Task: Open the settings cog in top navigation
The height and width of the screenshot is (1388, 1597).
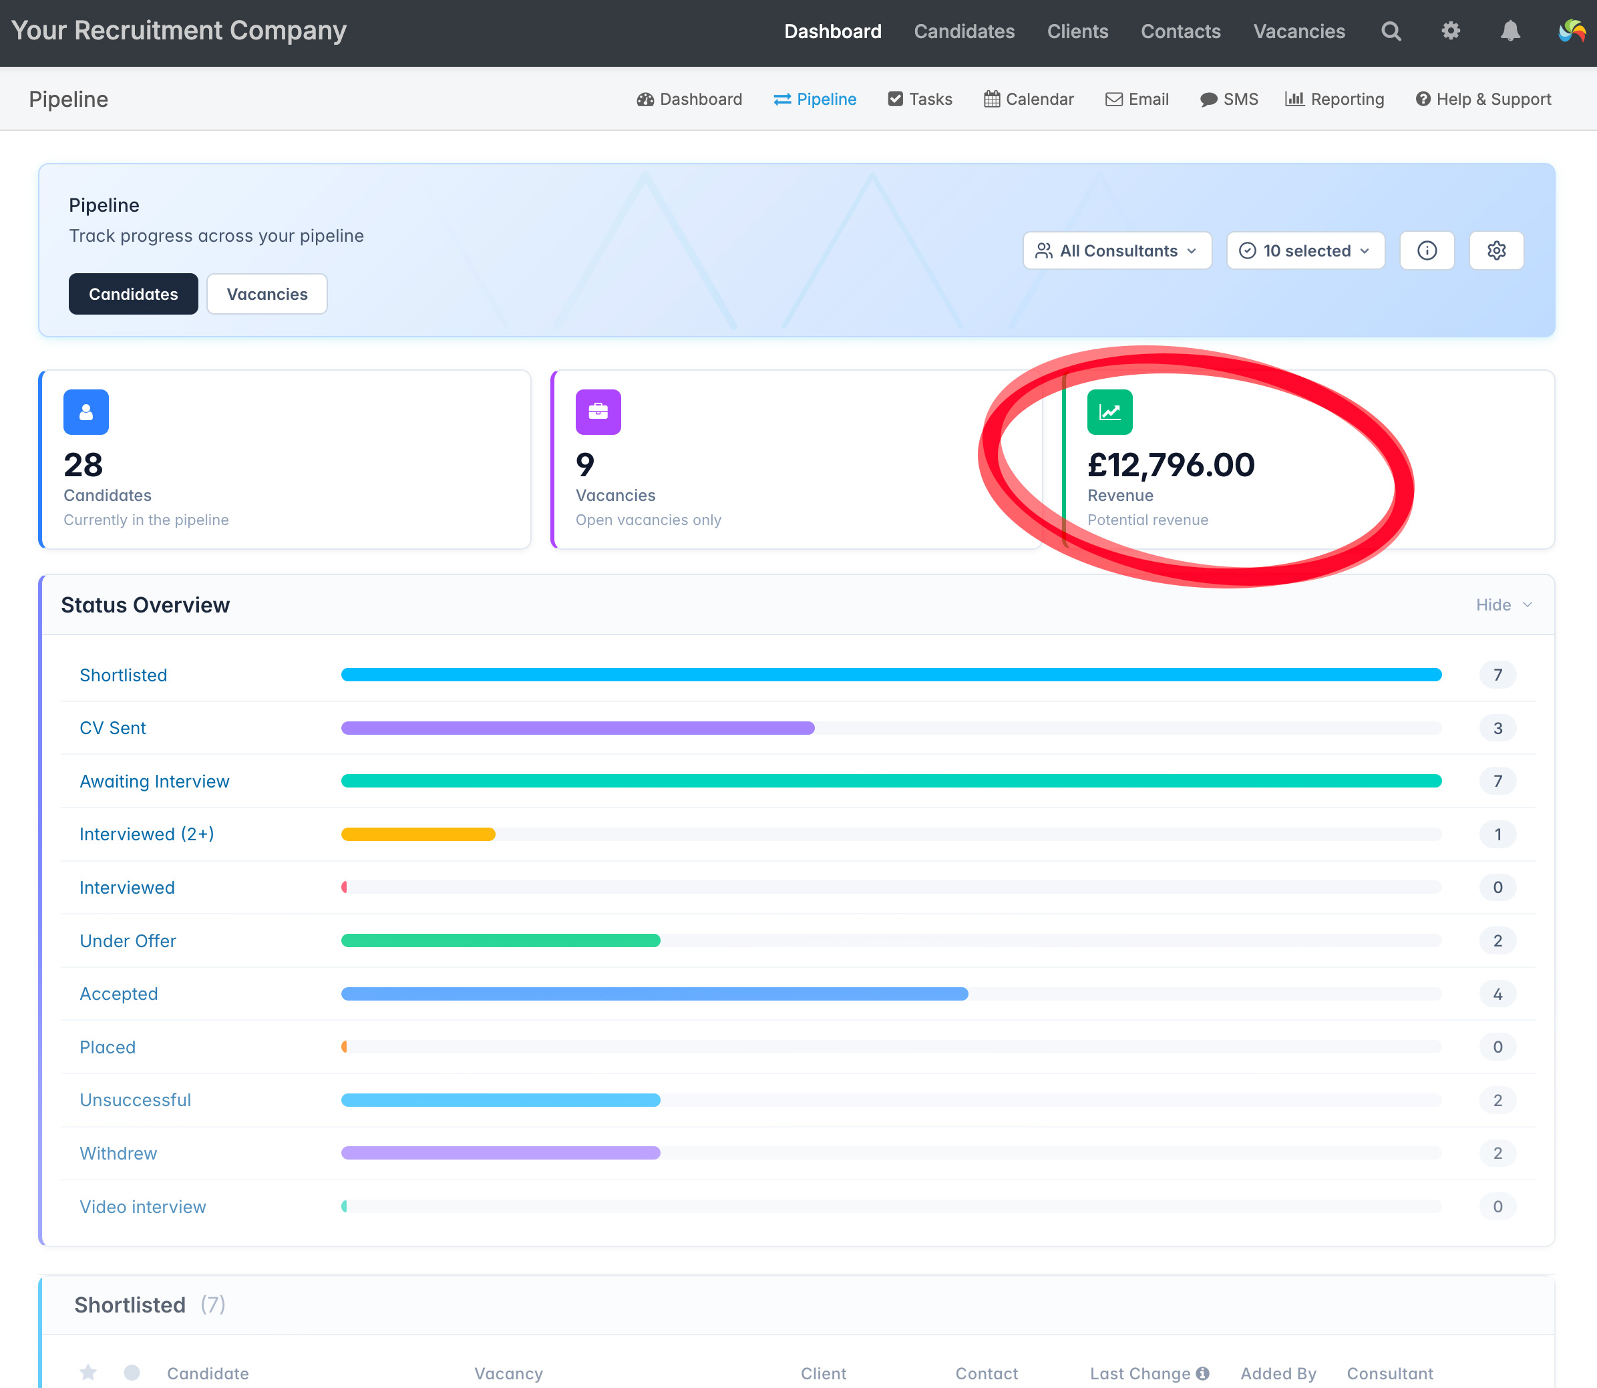Action: click(x=1451, y=31)
